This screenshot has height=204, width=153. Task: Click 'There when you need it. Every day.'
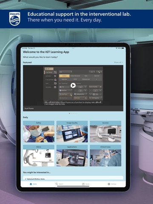click(x=65, y=20)
